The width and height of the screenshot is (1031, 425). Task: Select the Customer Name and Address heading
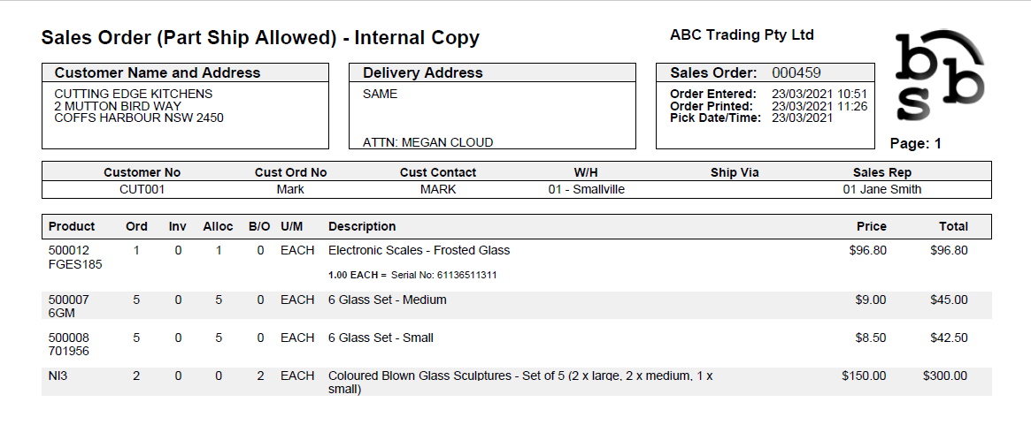[158, 73]
